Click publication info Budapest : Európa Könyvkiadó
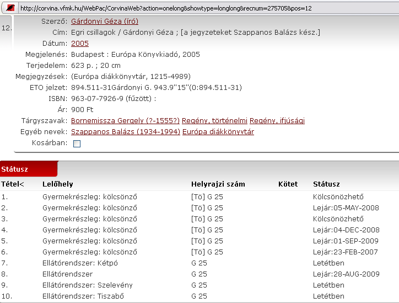Image resolution: width=399 pixels, height=303 pixels. coord(125,54)
